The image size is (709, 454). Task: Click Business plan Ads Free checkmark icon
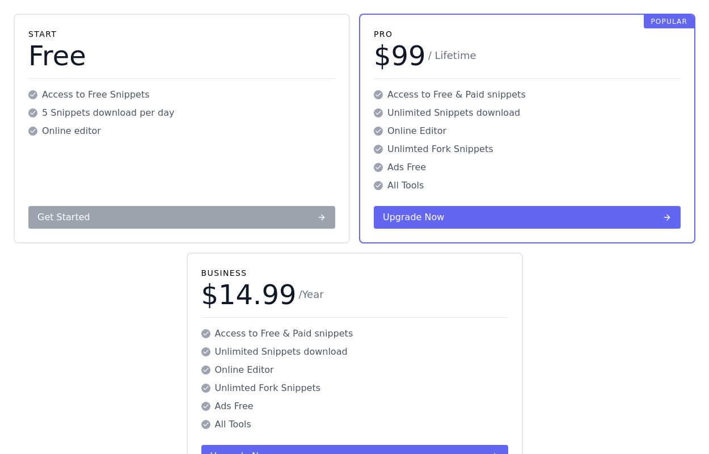coord(206,406)
